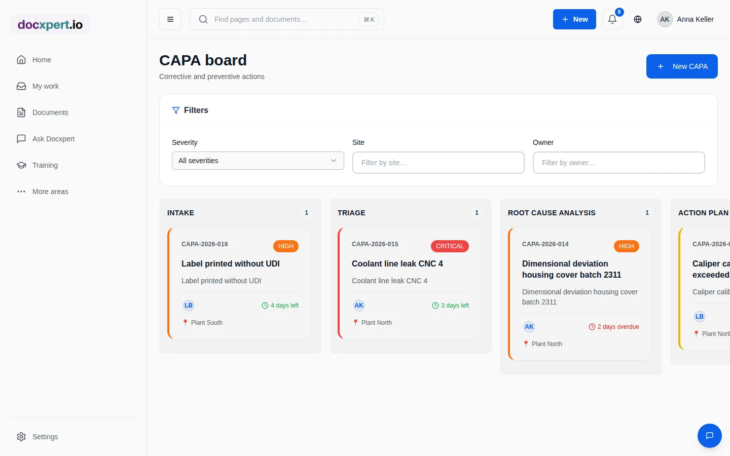
Task: Click the CAPA-2026-014 identifier
Action: point(545,244)
